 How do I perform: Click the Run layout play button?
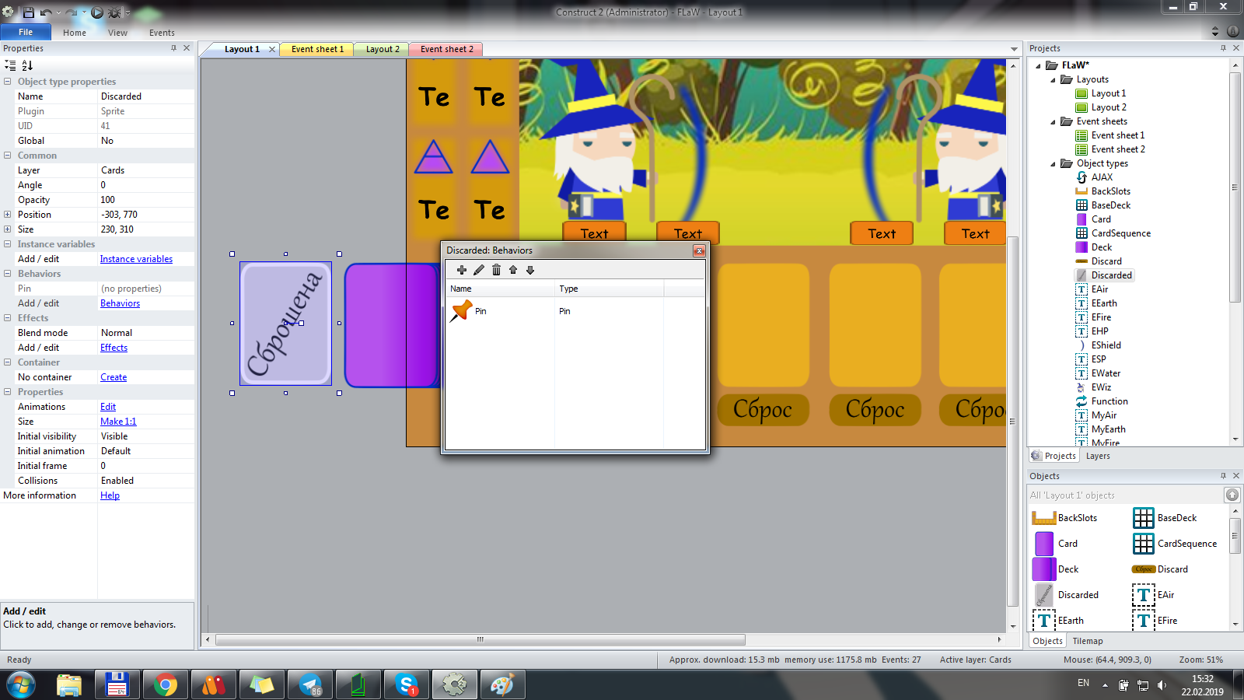click(x=97, y=12)
